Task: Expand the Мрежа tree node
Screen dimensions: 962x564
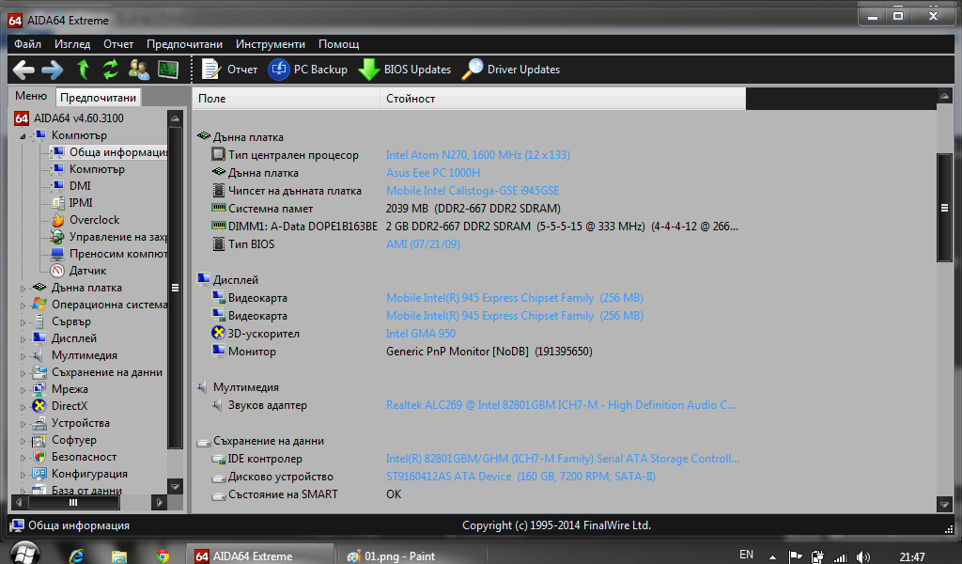Action: [x=23, y=390]
